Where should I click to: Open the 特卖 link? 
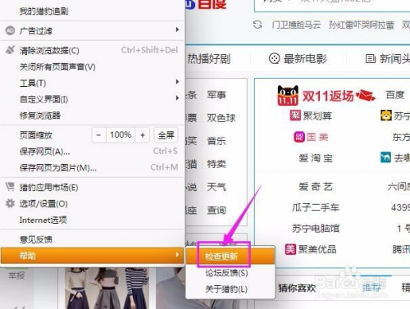pos(216,164)
